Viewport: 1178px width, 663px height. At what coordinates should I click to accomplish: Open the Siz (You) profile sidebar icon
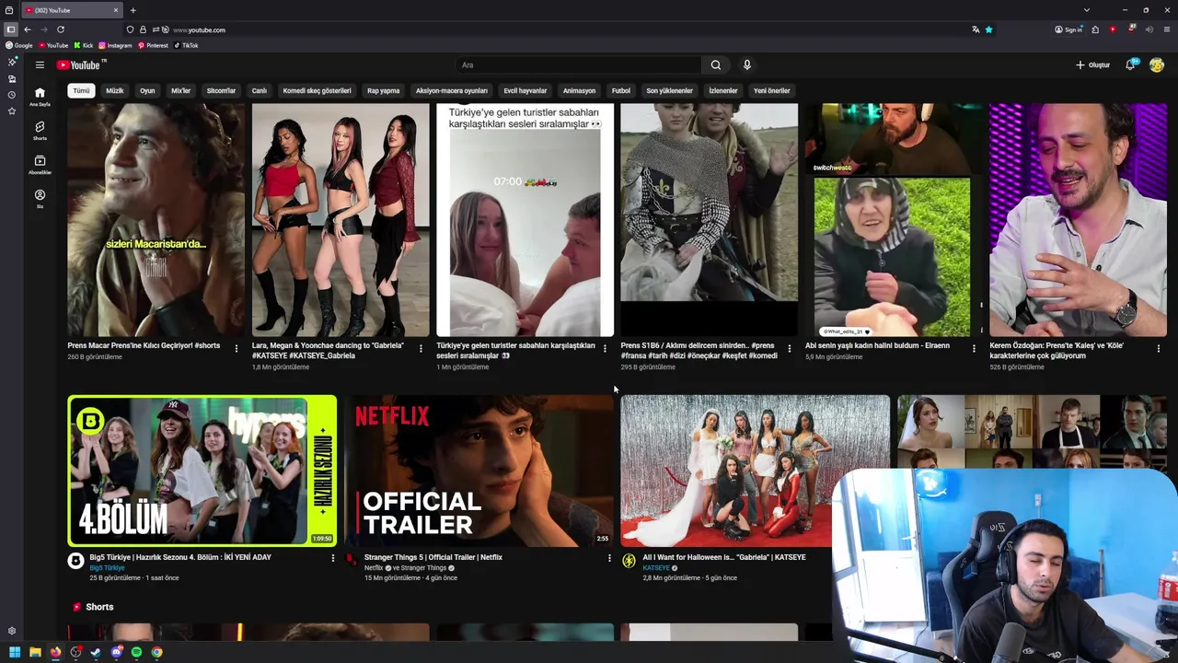click(40, 198)
